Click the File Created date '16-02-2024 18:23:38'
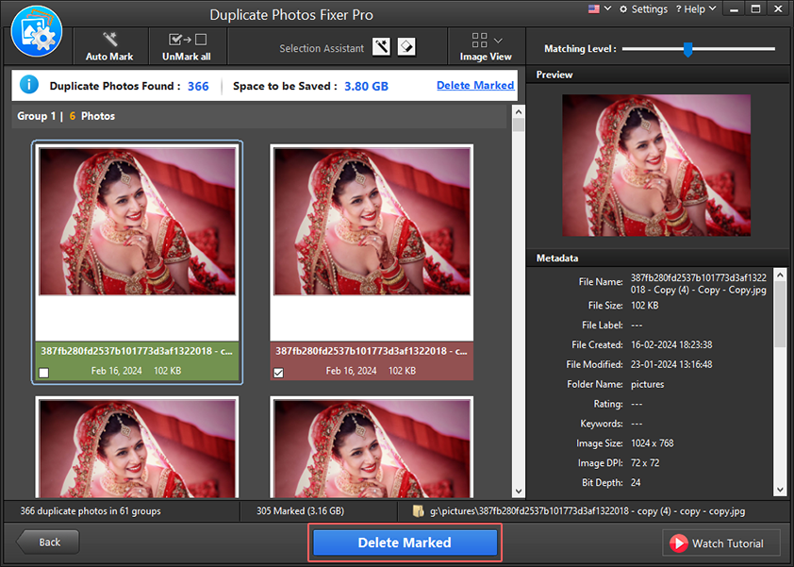Image resolution: width=794 pixels, height=567 pixels. pos(671,345)
